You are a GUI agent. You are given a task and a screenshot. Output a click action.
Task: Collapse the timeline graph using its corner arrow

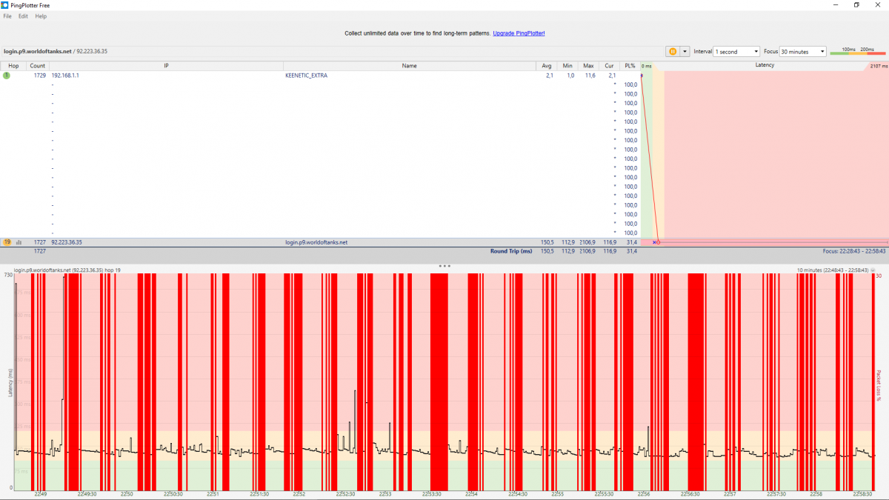click(x=873, y=270)
